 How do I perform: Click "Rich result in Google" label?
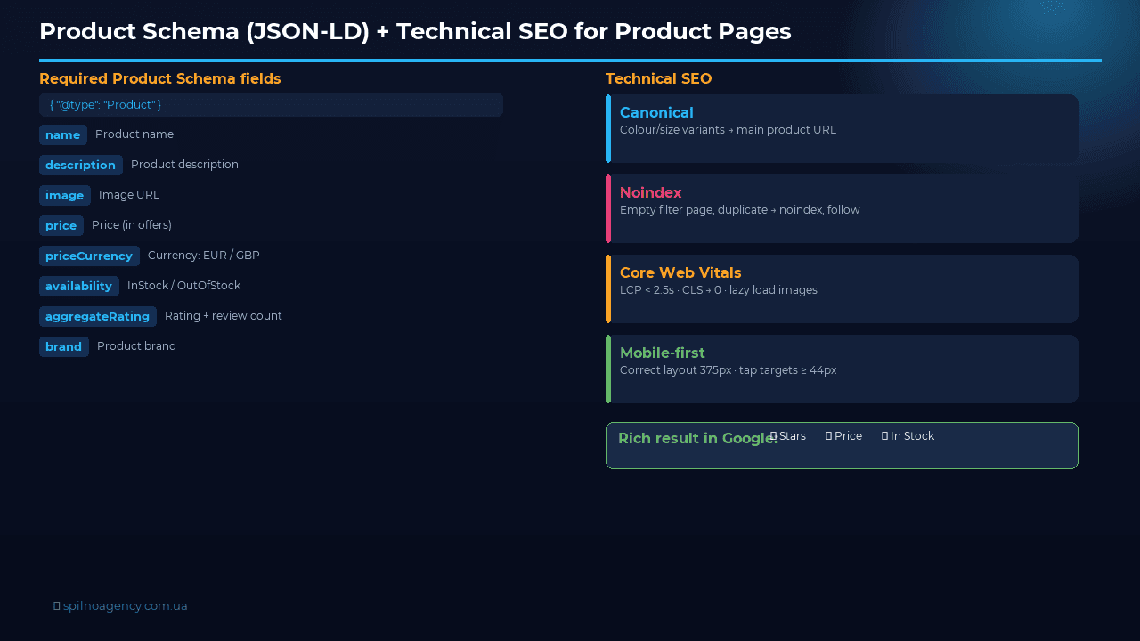click(x=697, y=438)
